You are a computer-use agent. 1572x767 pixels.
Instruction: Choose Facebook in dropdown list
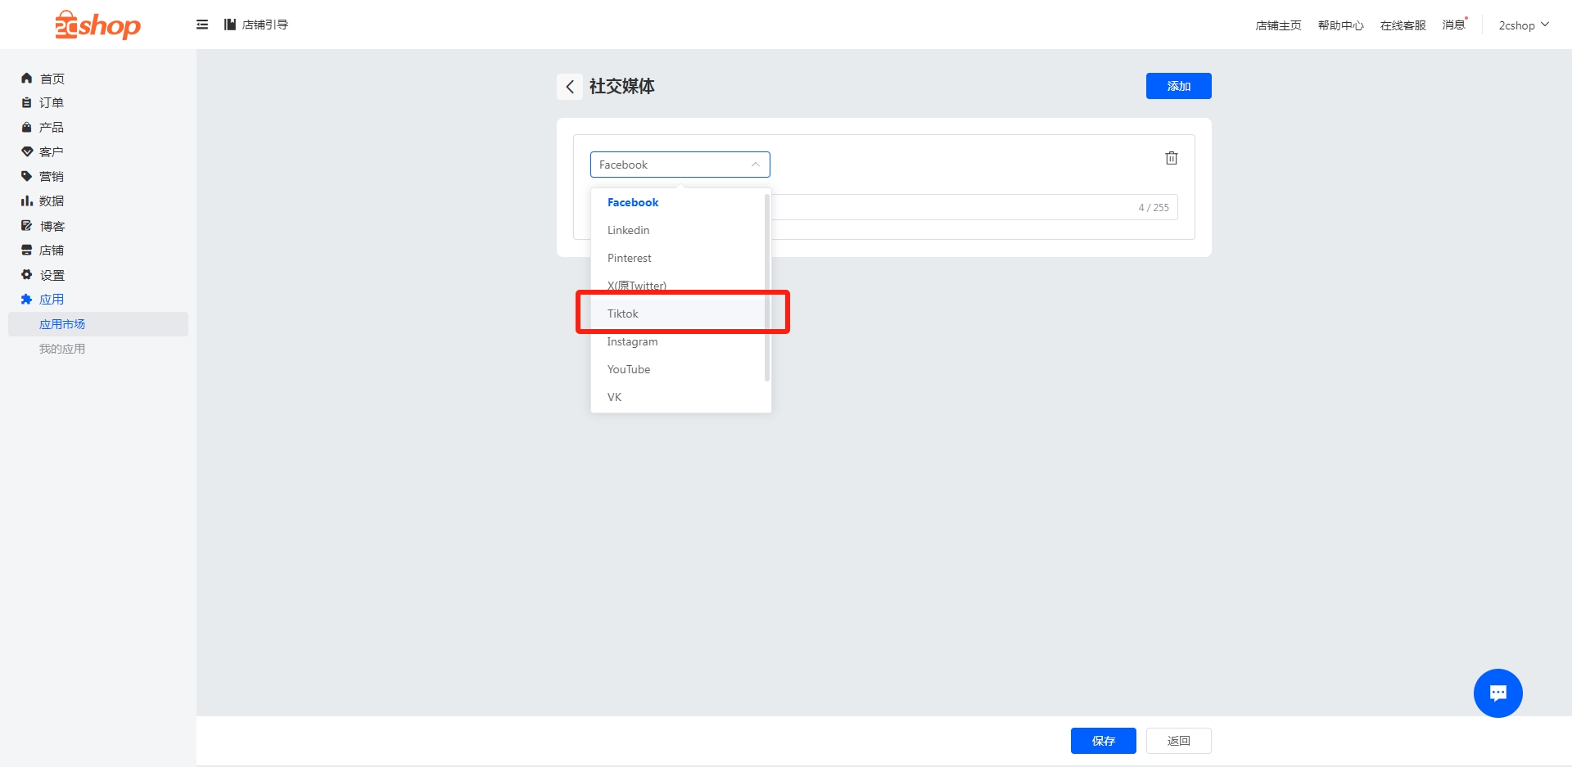(x=679, y=202)
